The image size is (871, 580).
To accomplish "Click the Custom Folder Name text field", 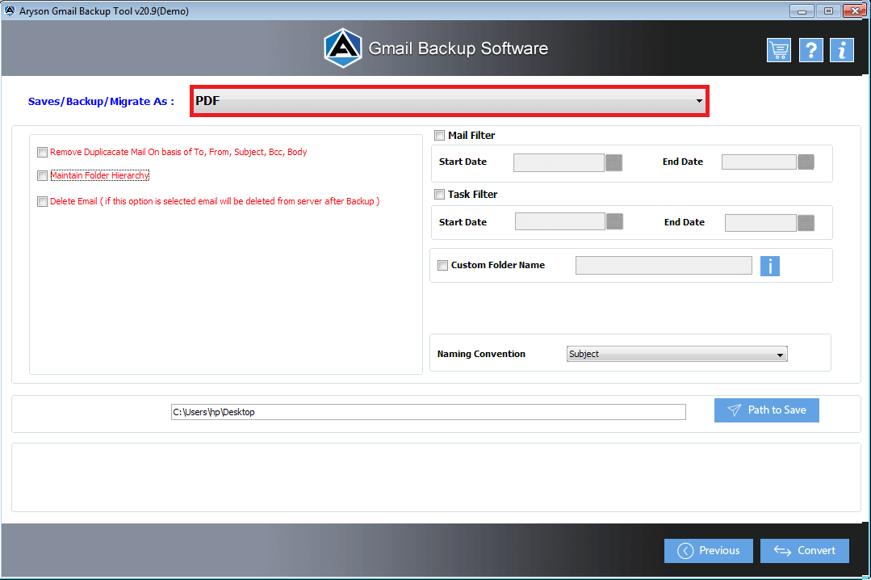I will tap(664, 265).
